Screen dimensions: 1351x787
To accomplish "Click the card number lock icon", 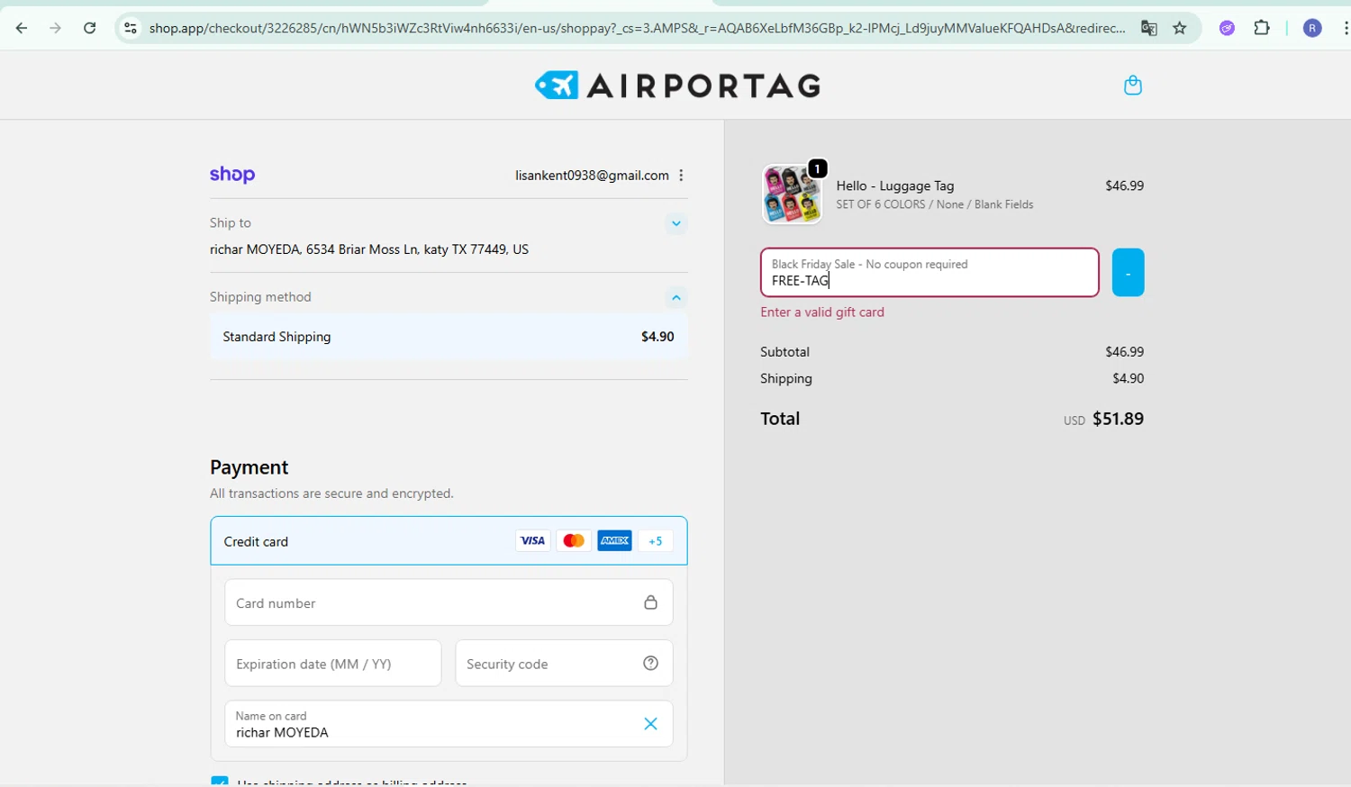I will 650,602.
